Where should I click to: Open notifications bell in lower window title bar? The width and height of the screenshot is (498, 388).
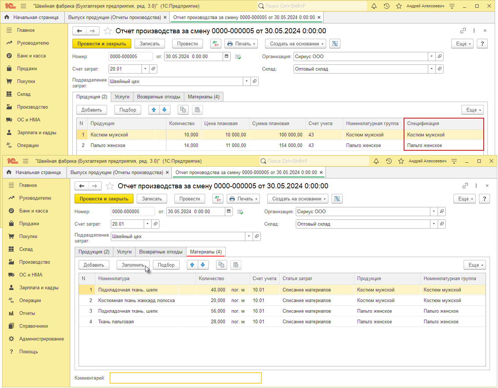[x=376, y=161]
